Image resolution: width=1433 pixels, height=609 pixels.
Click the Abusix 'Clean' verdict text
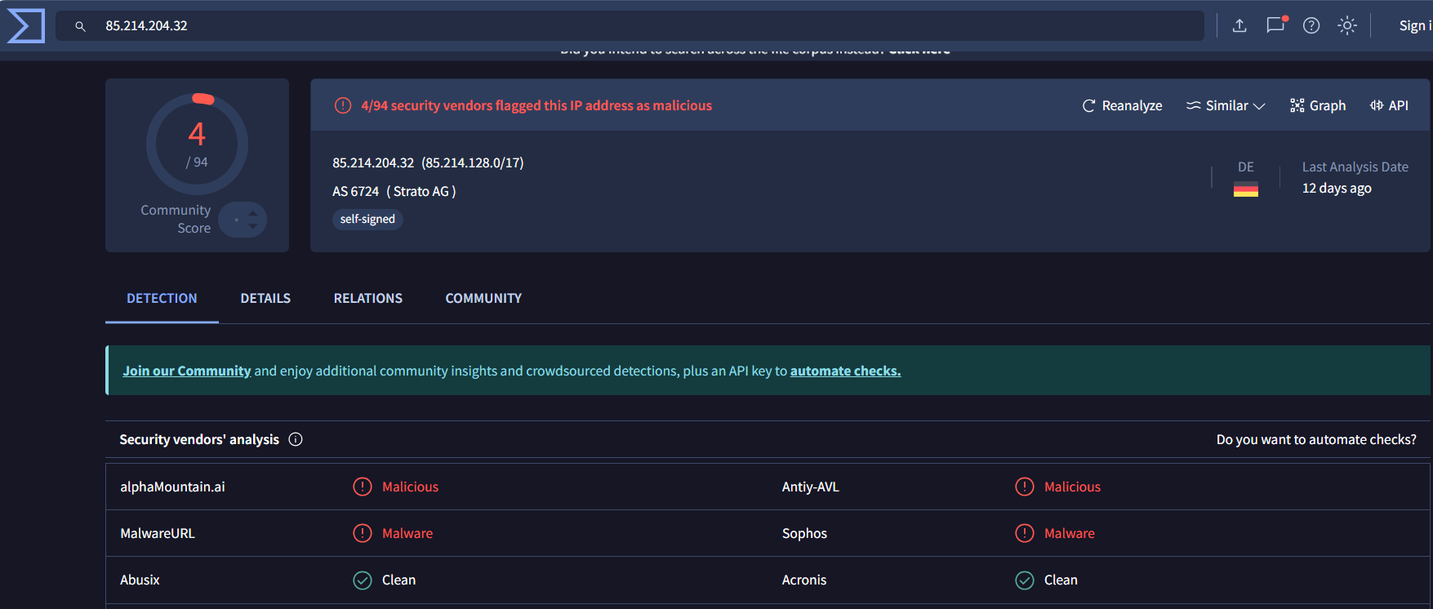coord(398,580)
